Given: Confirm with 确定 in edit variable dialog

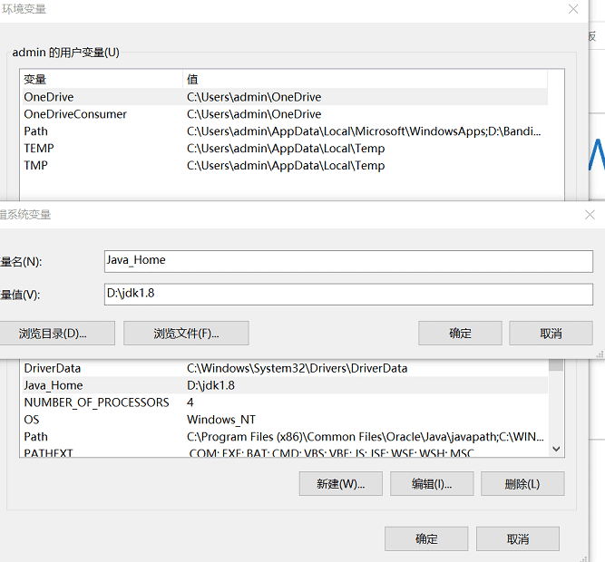Looking at the screenshot, I should tap(460, 333).
